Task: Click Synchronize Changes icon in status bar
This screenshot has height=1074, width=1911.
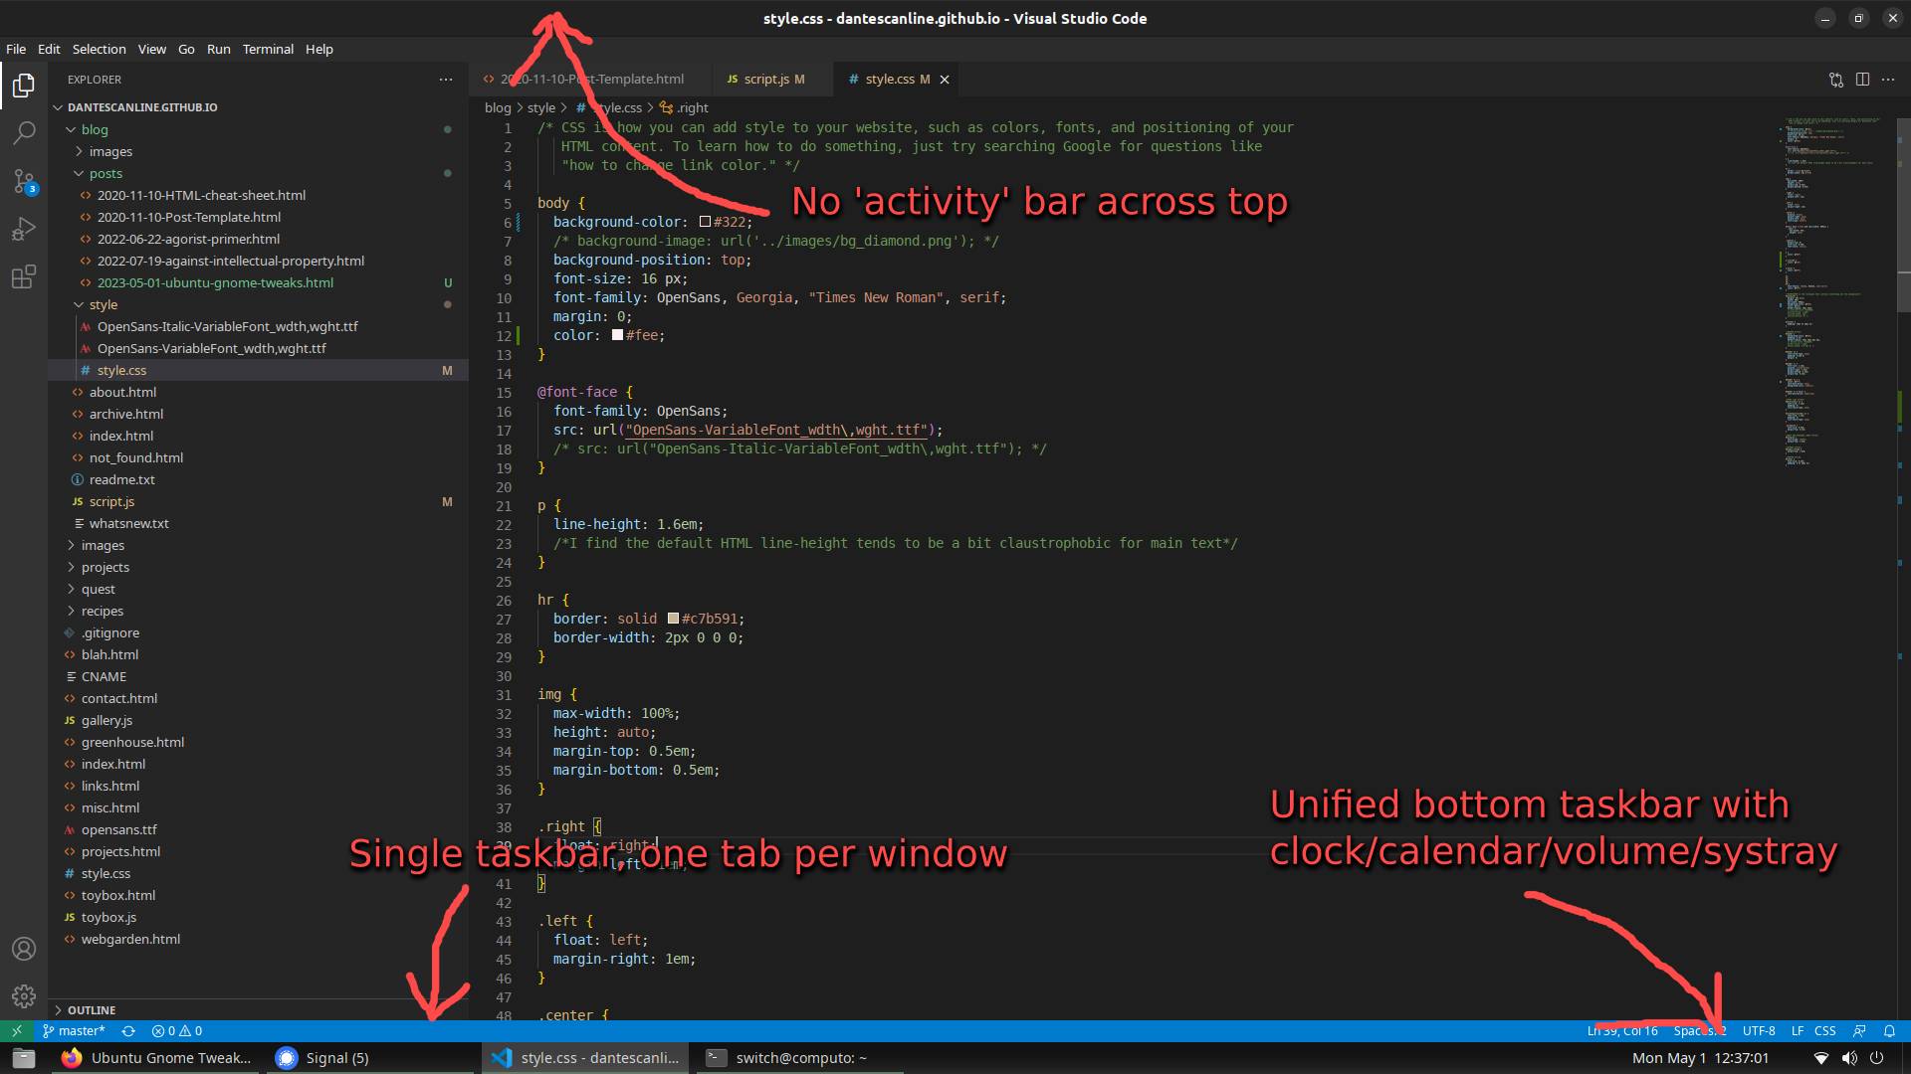Action: point(128,1031)
